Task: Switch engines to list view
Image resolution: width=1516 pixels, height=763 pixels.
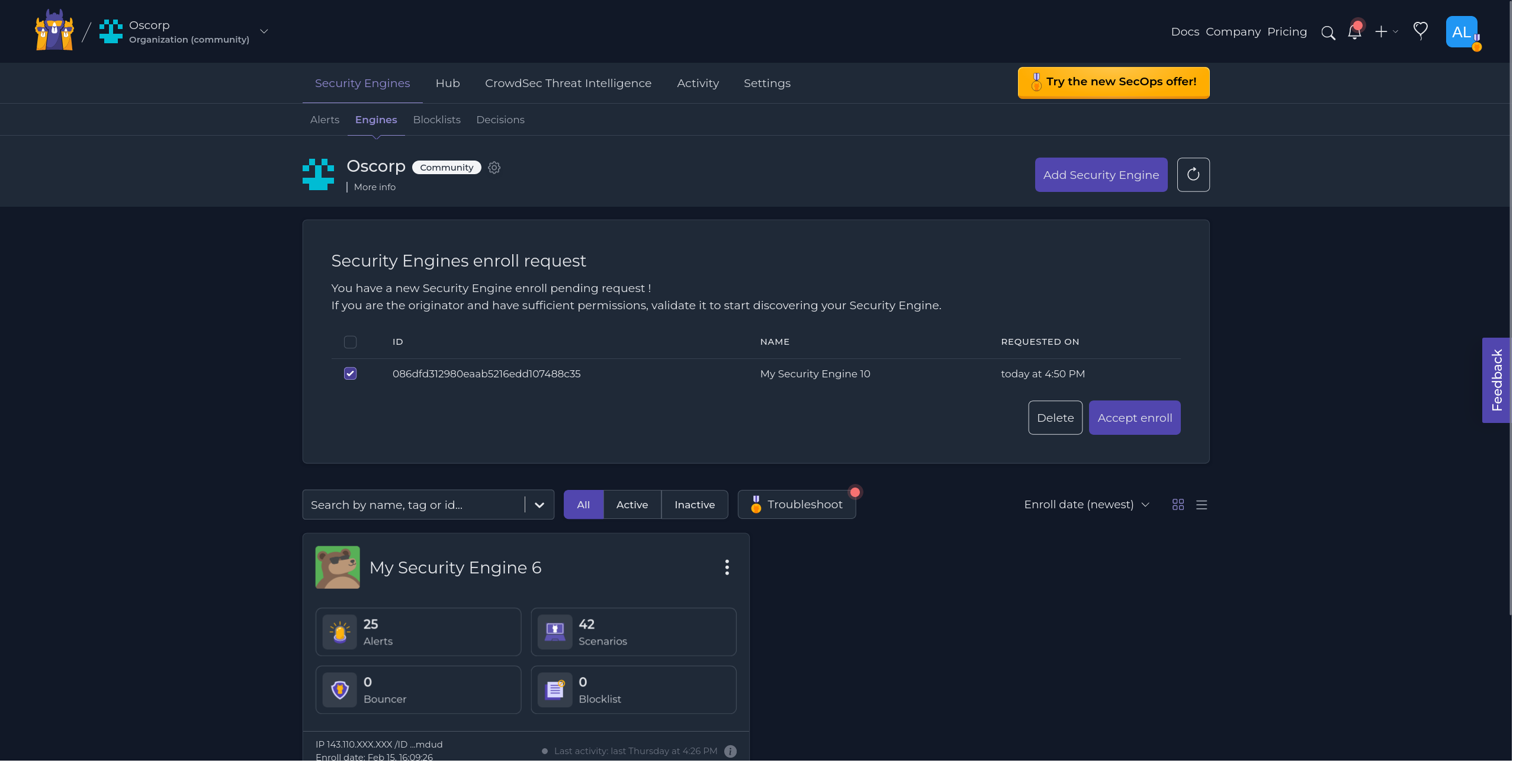Action: pyautogui.click(x=1202, y=505)
